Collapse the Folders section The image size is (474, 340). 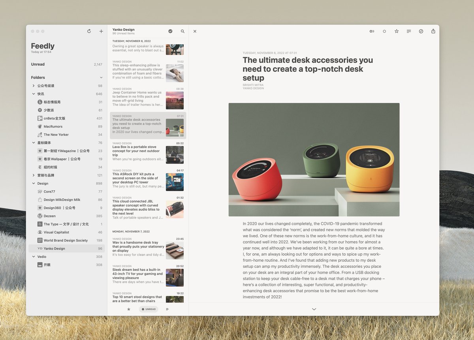coord(101,78)
